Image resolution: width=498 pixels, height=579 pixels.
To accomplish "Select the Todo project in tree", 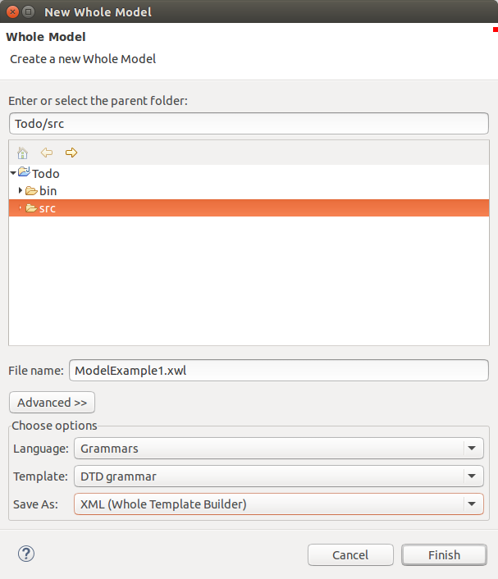I will point(46,174).
